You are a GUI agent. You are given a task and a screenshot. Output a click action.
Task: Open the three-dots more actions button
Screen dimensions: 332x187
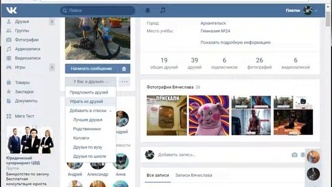click(125, 82)
